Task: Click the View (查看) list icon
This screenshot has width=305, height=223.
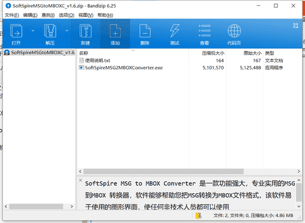Action: click(x=205, y=31)
